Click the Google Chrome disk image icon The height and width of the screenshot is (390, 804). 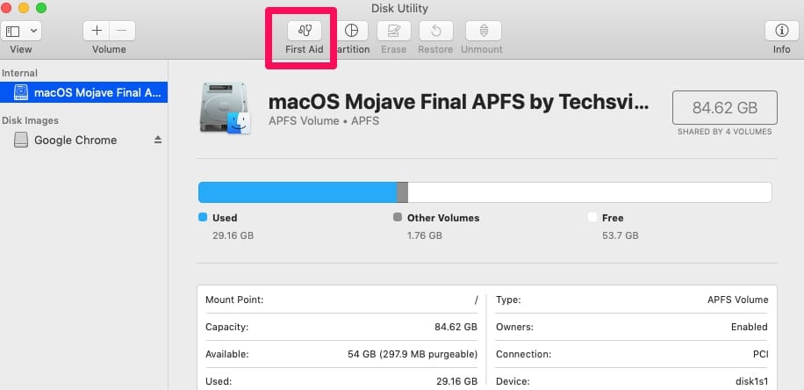pyautogui.click(x=21, y=140)
